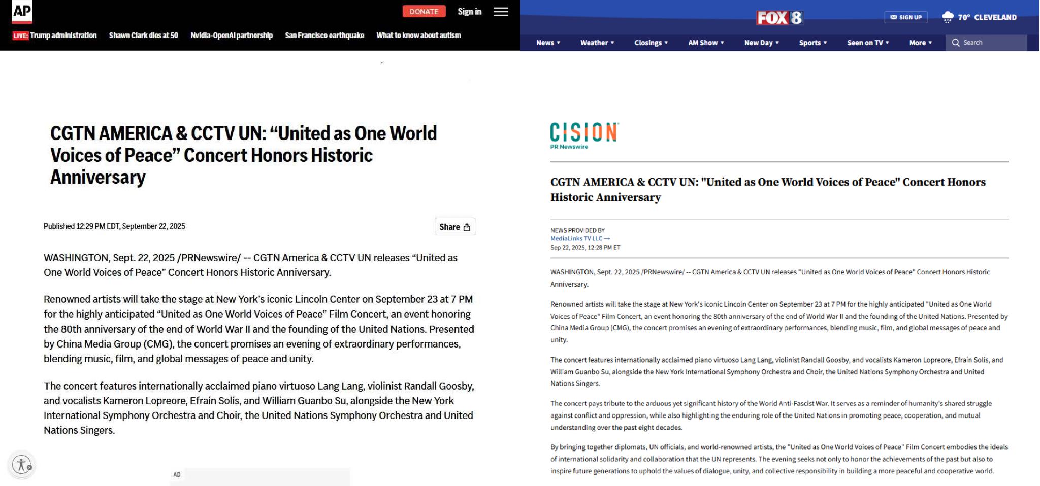Click the FOX 8 logo
This screenshot has height=486, width=1040.
click(x=779, y=18)
